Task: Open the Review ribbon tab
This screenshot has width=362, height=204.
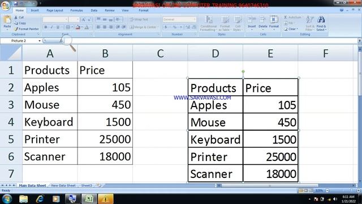Action: point(110,10)
